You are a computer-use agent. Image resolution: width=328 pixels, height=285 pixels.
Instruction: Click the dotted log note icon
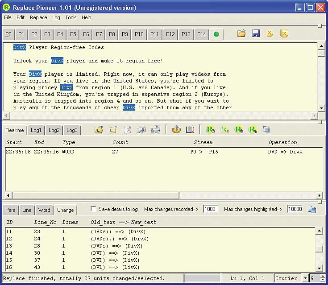tap(113, 130)
